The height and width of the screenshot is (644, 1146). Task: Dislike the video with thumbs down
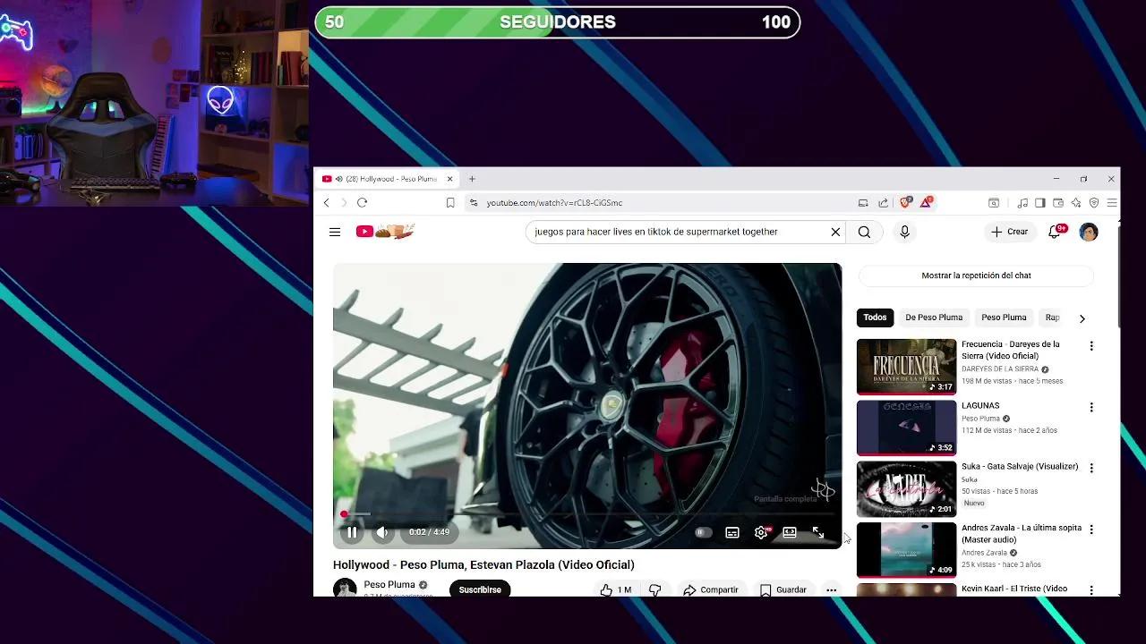[x=654, y=589]
